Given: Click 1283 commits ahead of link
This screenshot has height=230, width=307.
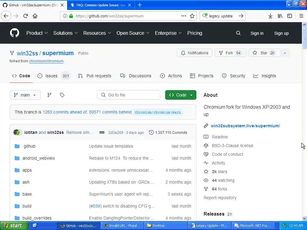Looking at the screenshot, I should [x=65, y=112].
